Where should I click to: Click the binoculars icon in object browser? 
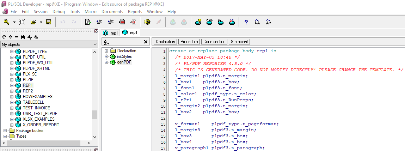23,37
